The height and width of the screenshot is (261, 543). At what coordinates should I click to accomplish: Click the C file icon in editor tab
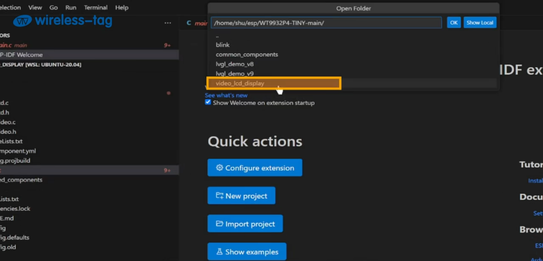coord(189,23)
